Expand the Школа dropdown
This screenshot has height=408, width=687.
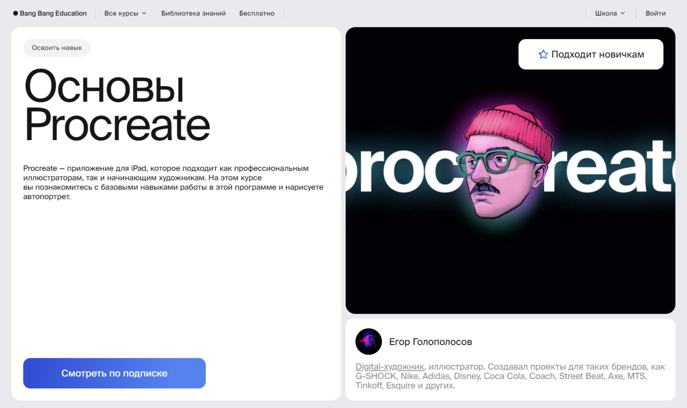tap(610, 13)
